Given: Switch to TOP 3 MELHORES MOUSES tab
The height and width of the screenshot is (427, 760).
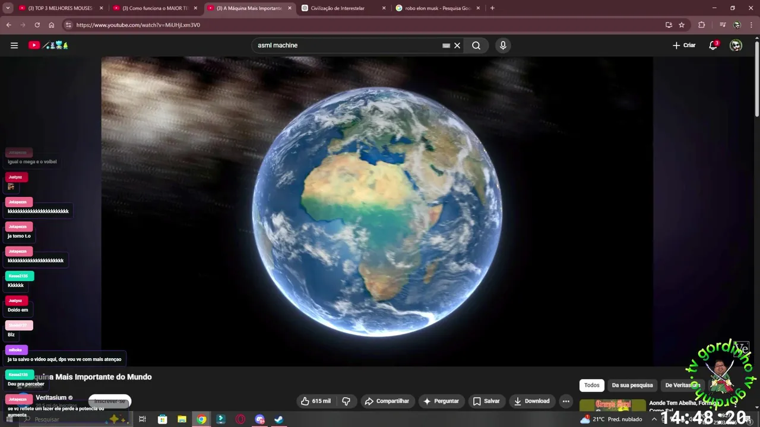Looking at the screenshot, I should [61, 8].
